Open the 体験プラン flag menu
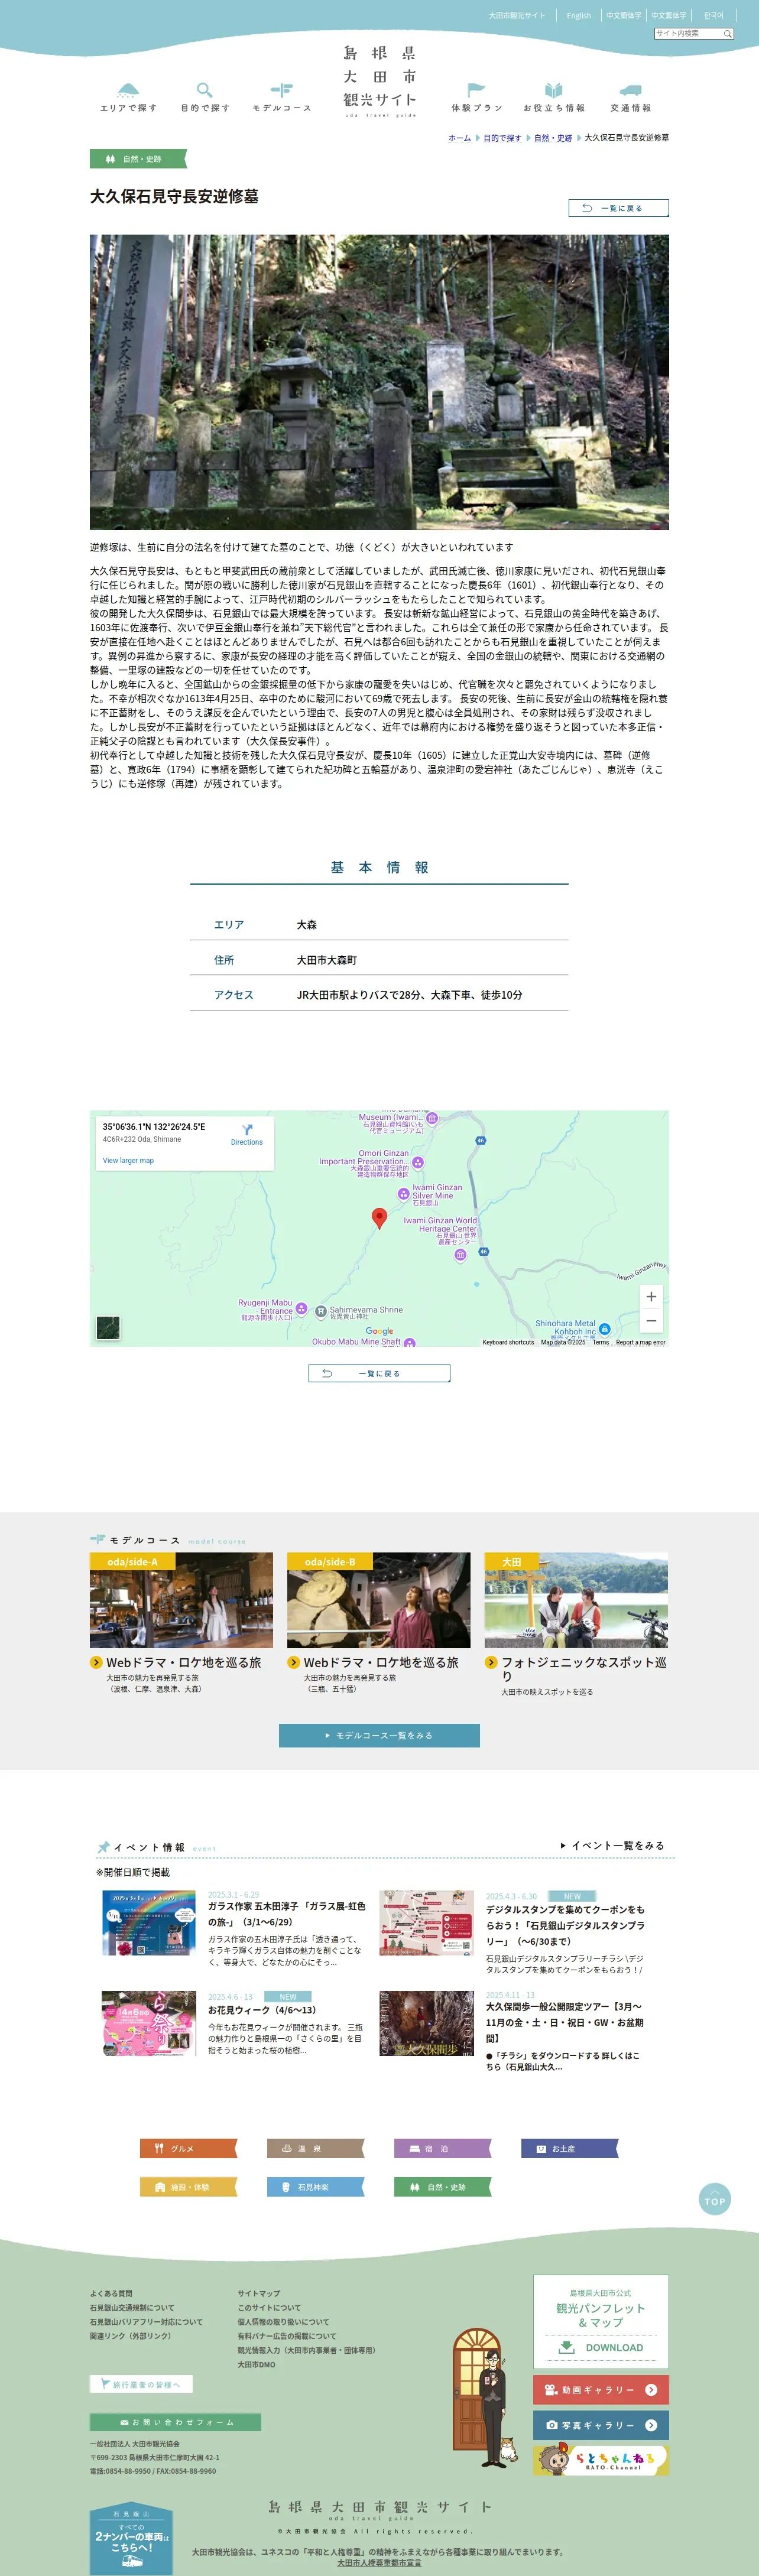This screenshot has height=2576, width=759. tap(477, 96)
